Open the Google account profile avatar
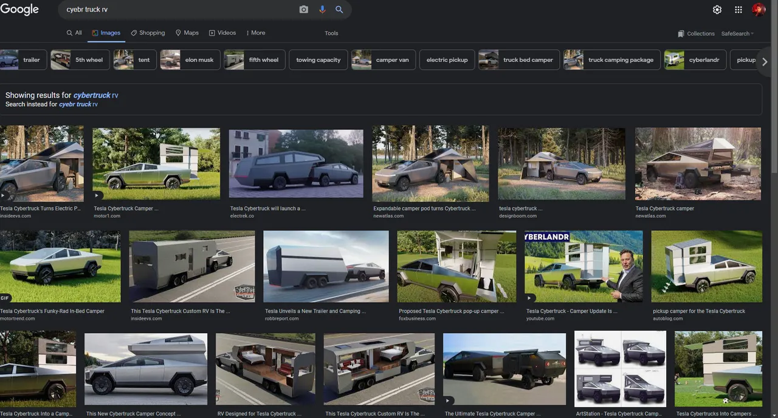 pos(759,10)
